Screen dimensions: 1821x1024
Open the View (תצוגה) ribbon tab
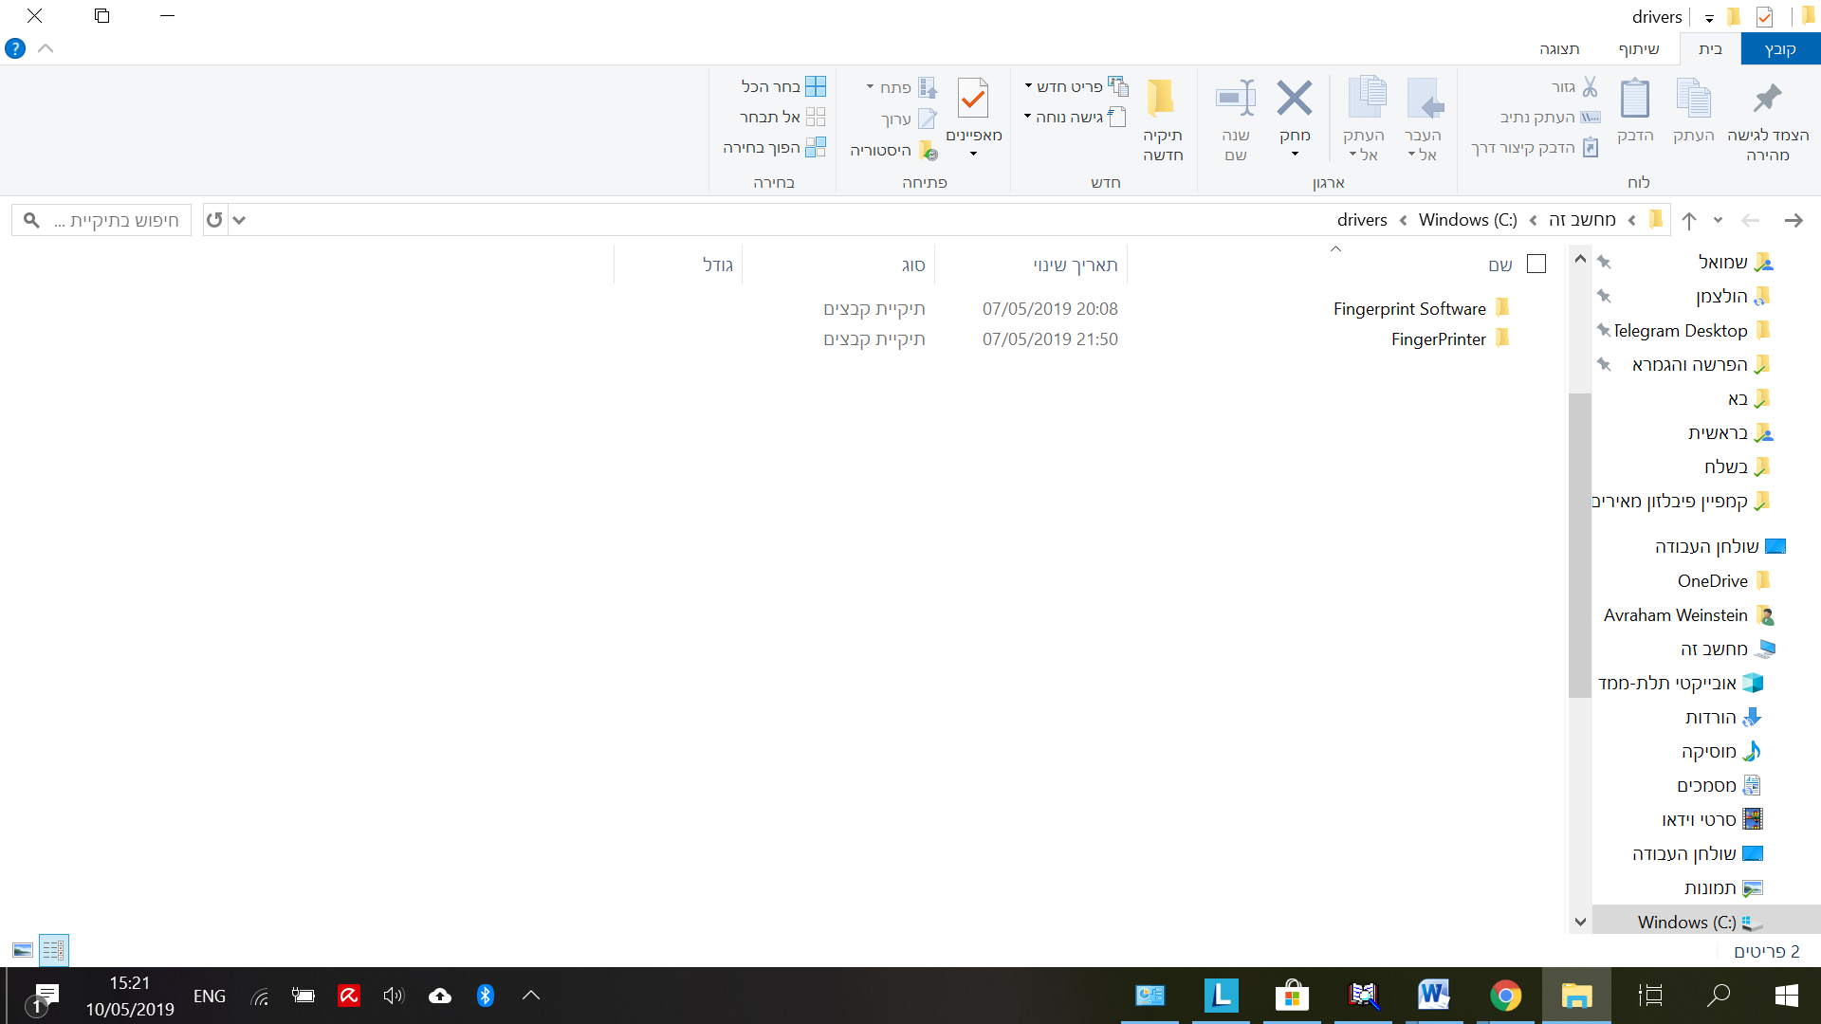click(x=1559, y=49)
